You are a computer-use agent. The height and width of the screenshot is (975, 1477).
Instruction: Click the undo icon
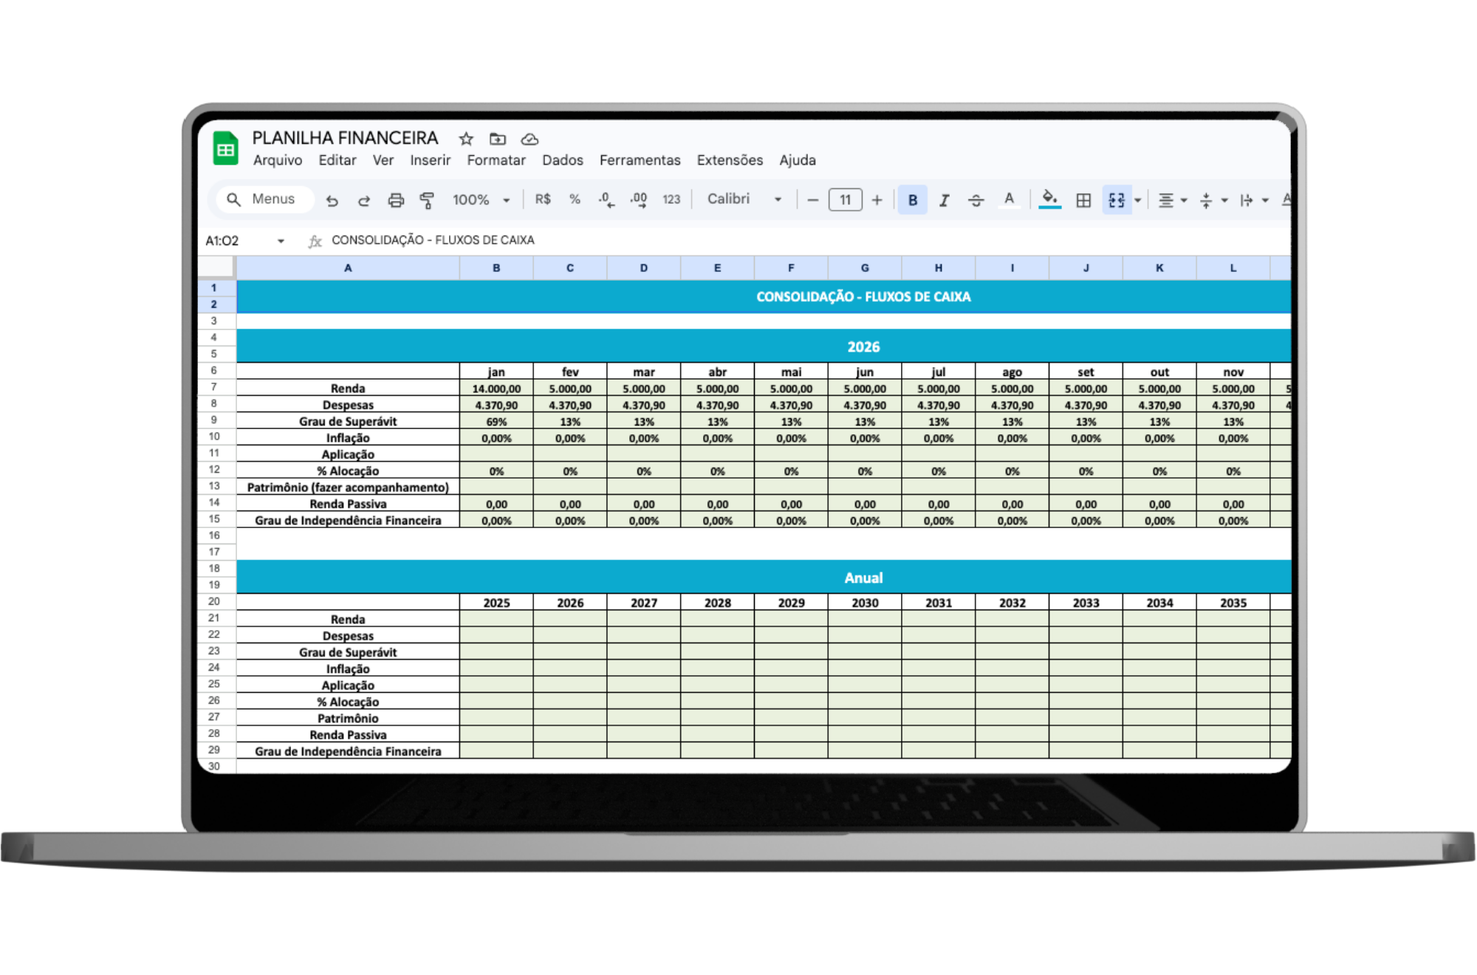coord(332,200)
